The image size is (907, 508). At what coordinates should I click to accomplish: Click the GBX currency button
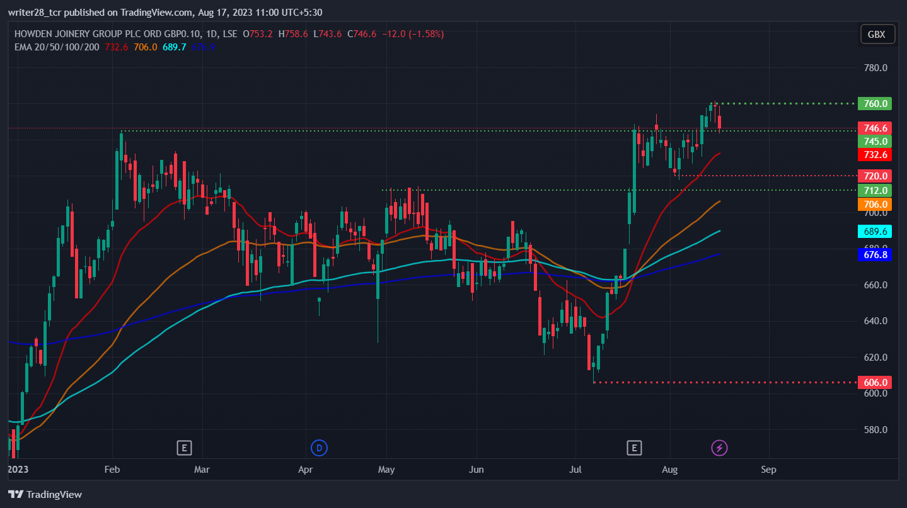point(877,35)
